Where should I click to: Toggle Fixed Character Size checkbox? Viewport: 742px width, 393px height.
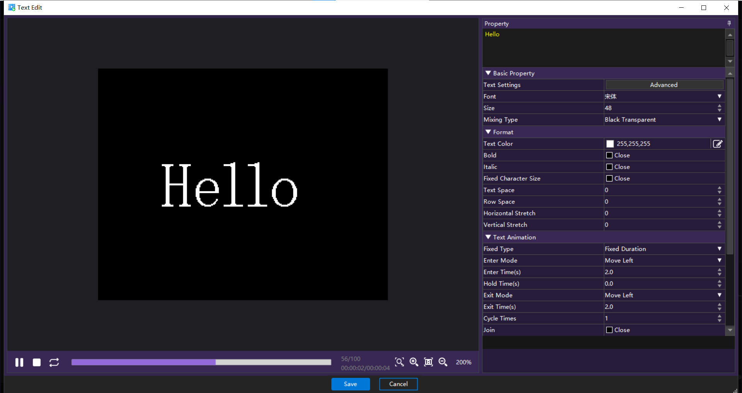pos(609,178)
